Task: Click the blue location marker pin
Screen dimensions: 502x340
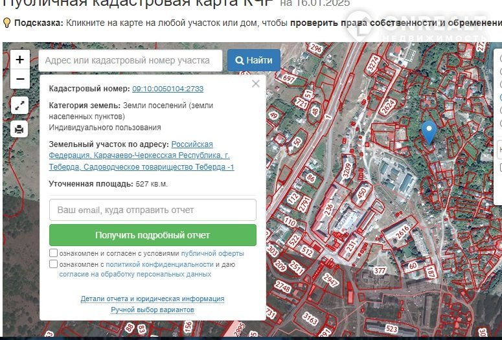Action: click(429, 132)
